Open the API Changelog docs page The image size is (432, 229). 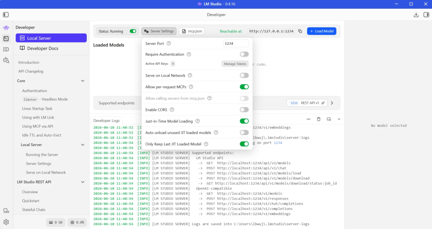[x=31, y=71]
